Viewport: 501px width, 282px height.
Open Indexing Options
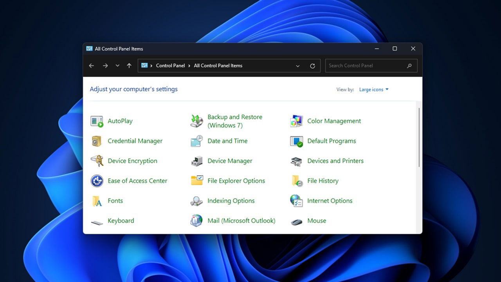(231, 201)
